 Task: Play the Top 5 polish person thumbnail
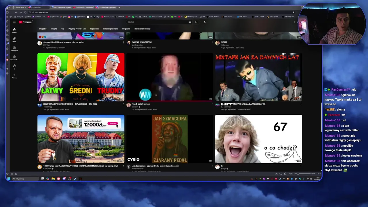170,77
